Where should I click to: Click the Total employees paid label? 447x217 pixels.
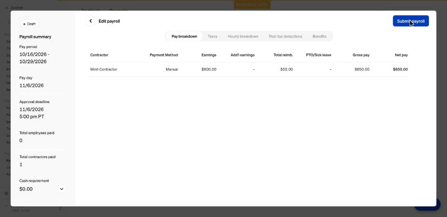(x=37, y=133)
